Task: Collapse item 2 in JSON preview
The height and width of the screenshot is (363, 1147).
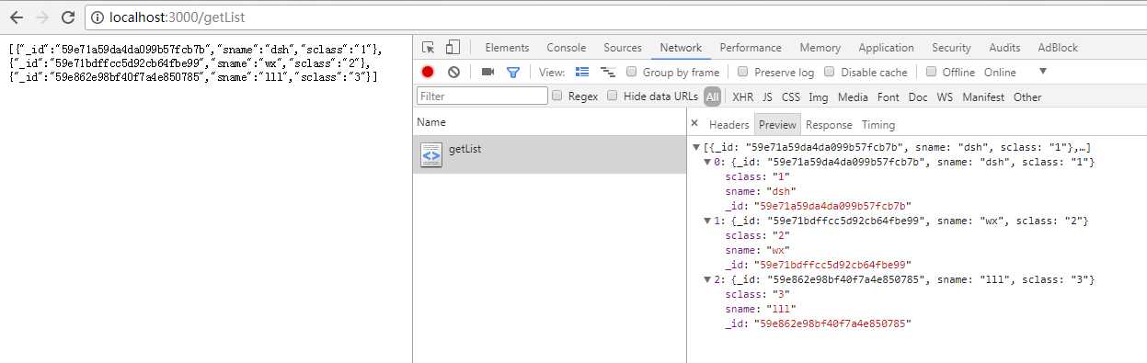Action: click(706, 280)
